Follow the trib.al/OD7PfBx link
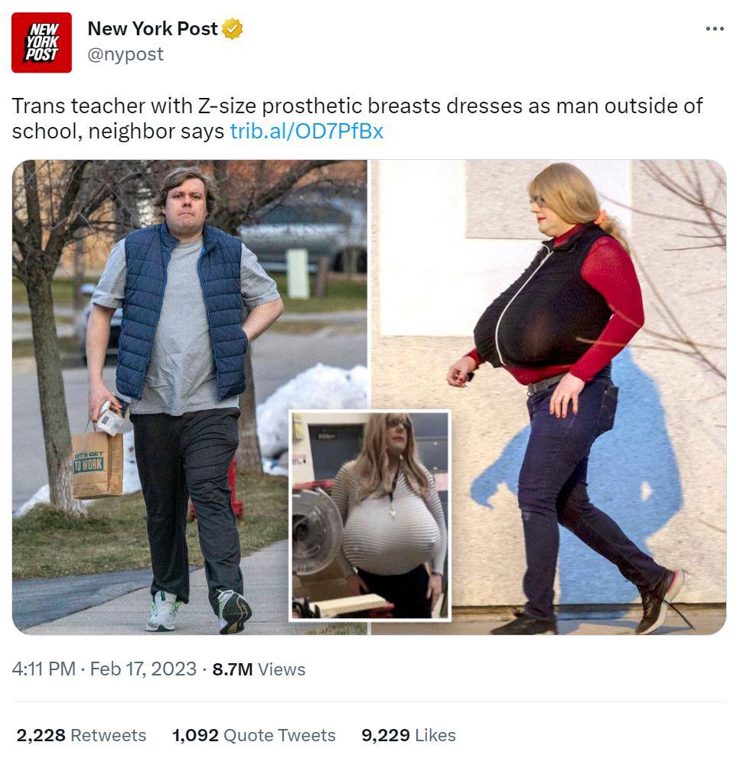This screenshot has width=743, height=768. tap(307, 132)
